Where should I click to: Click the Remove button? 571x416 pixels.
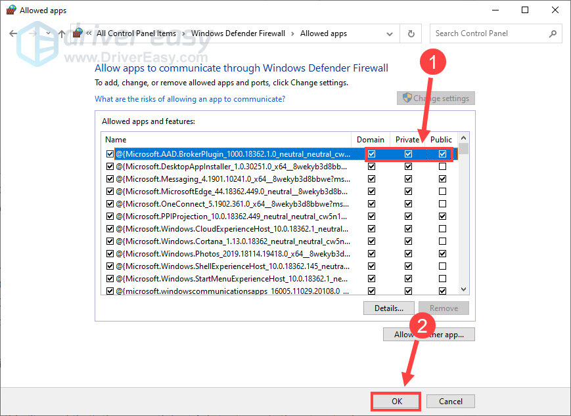(x=444, y=308)
